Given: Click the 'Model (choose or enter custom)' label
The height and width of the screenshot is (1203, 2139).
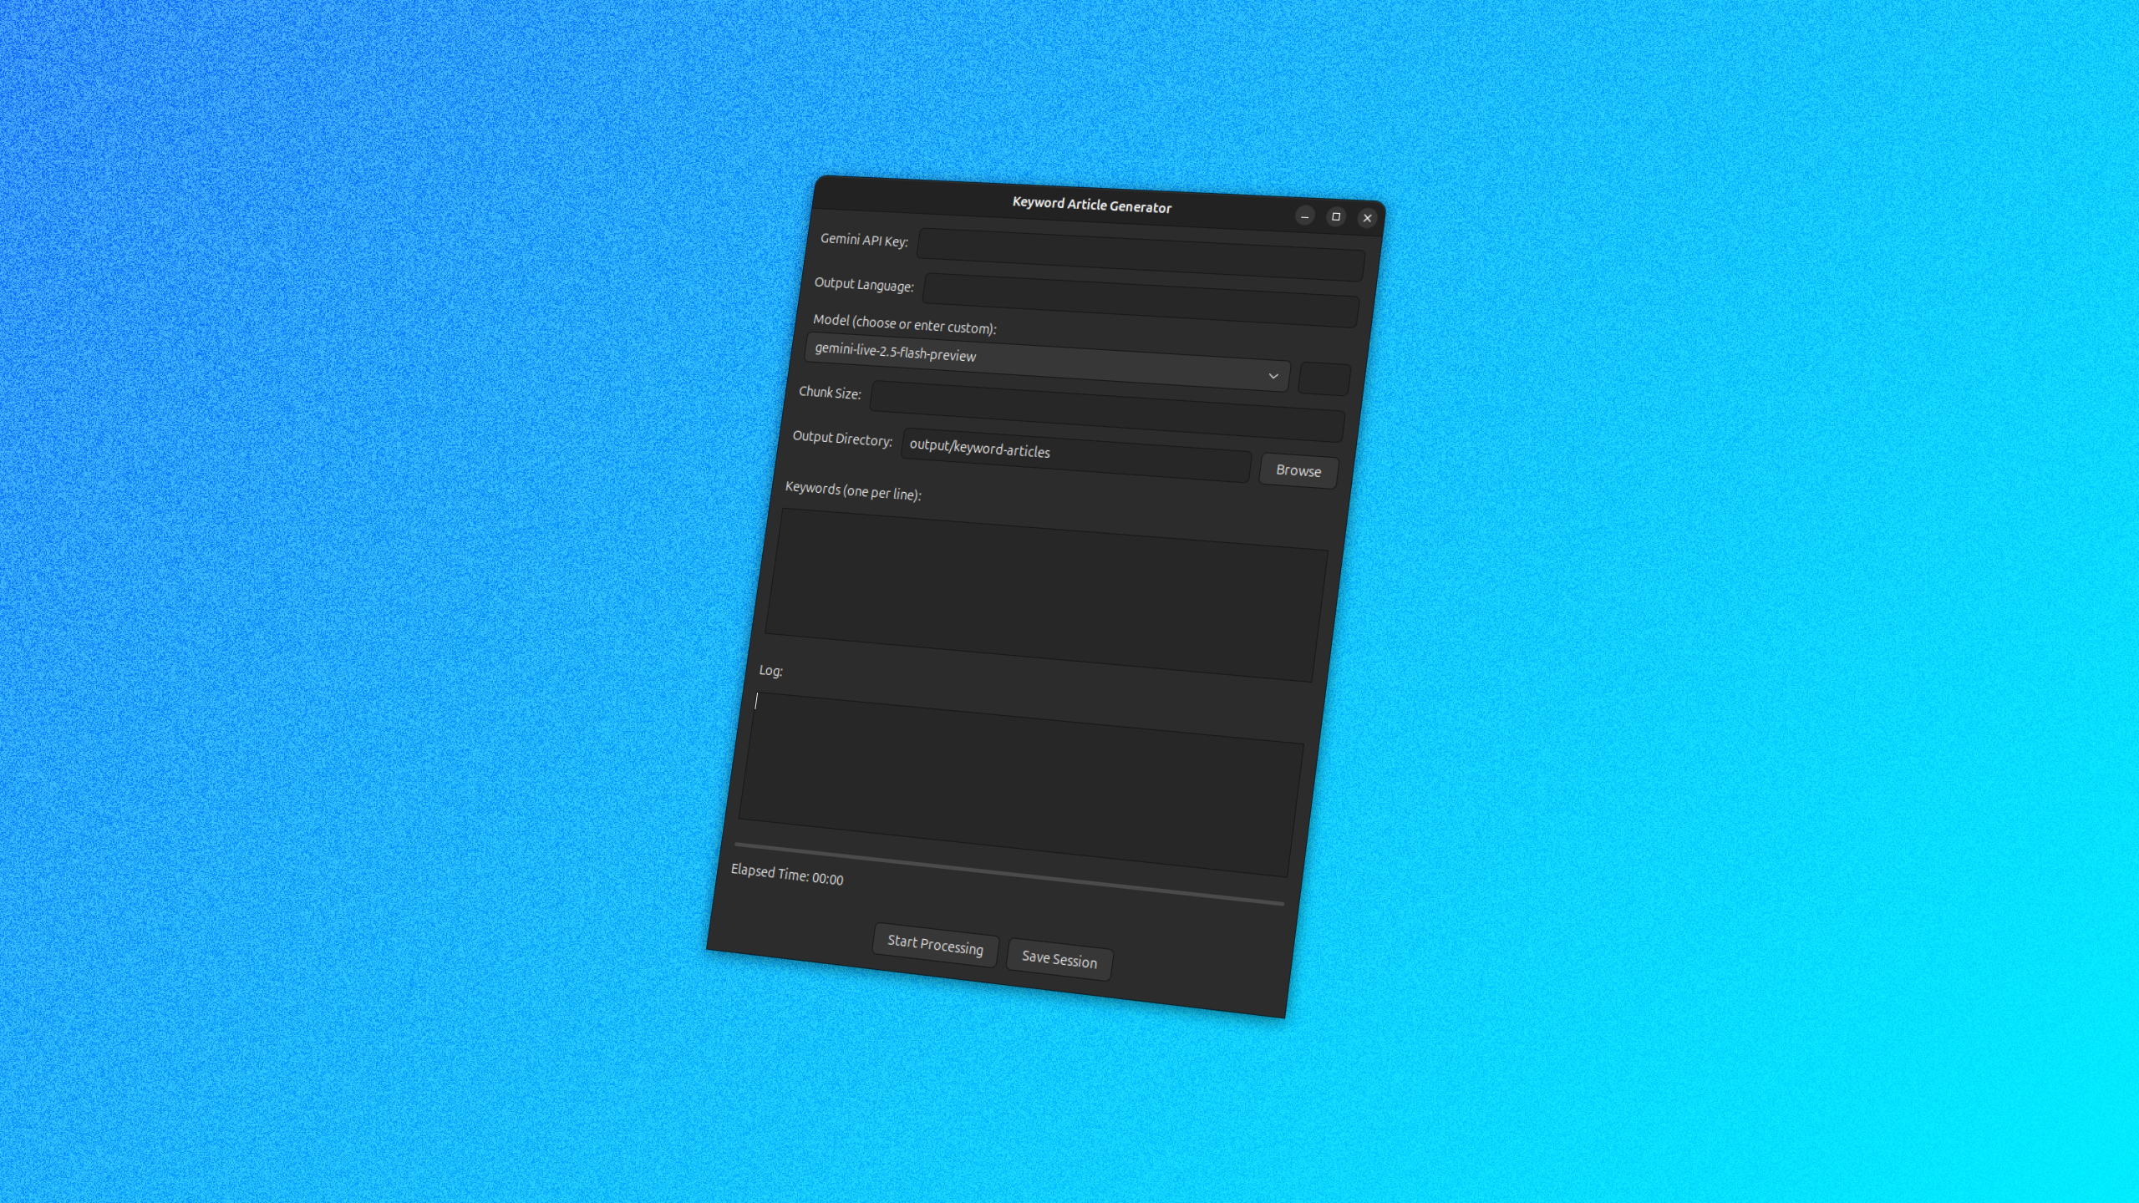Looking at the screenshot, I should pyautogui.click(x=904, y=324).
